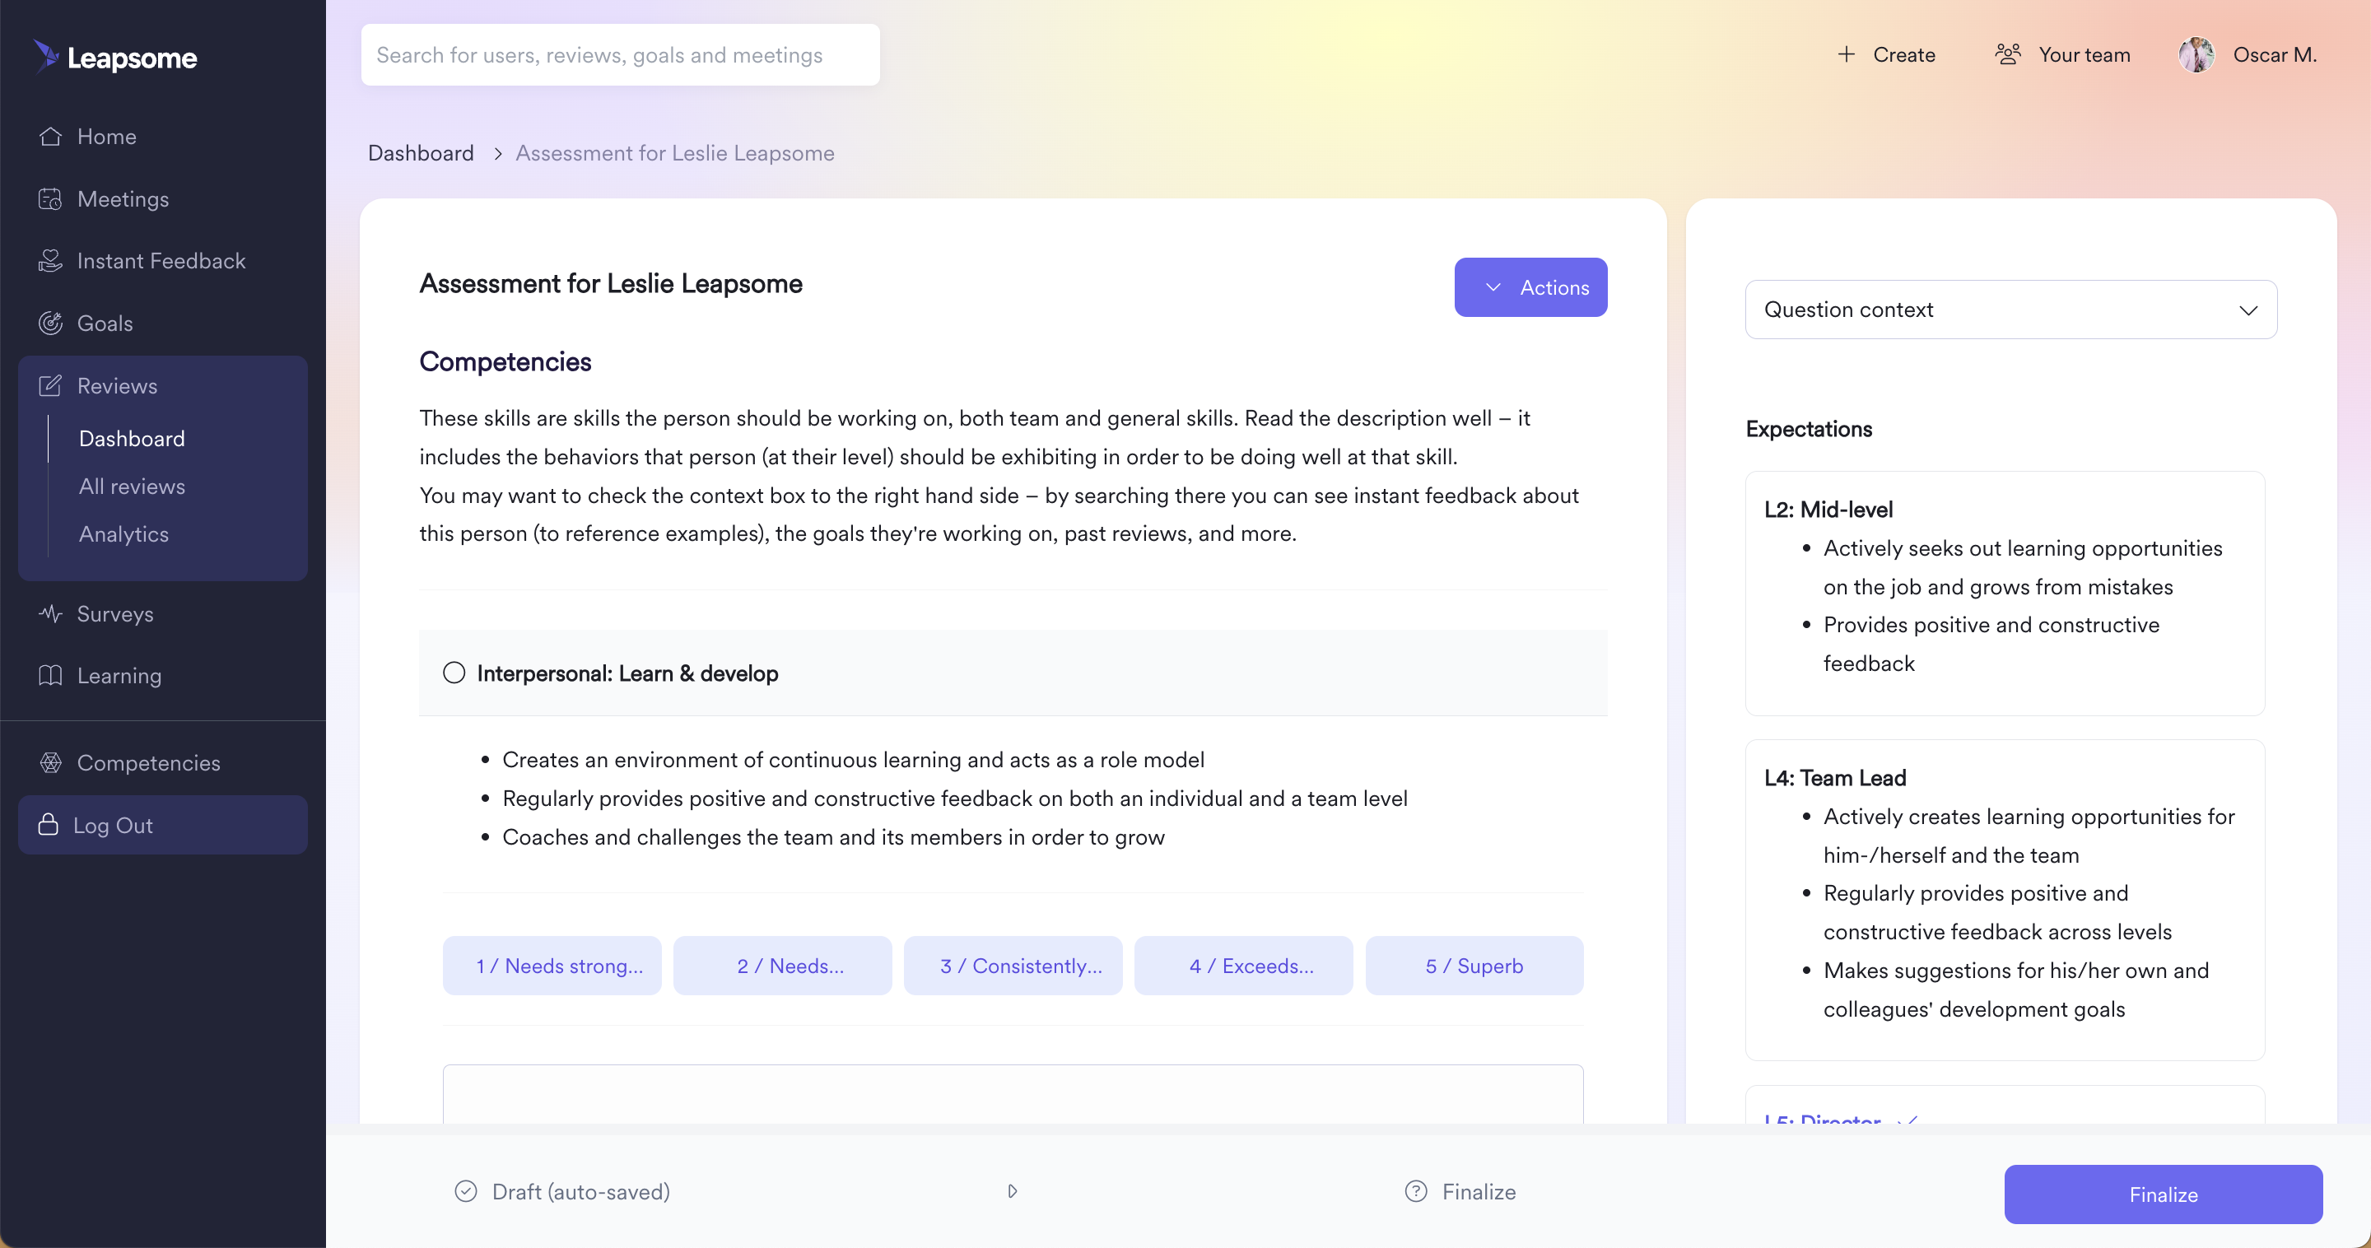The image size is (2371, 1248).
Task: Expand the L5: Director expectations section
Action: point(1841,1117)
